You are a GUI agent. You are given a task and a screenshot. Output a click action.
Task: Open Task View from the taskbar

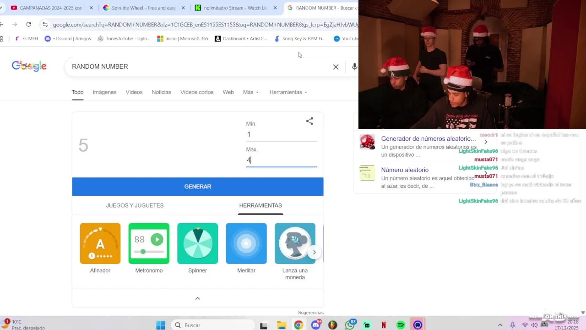pyautogui.click(x=264, y=325)
